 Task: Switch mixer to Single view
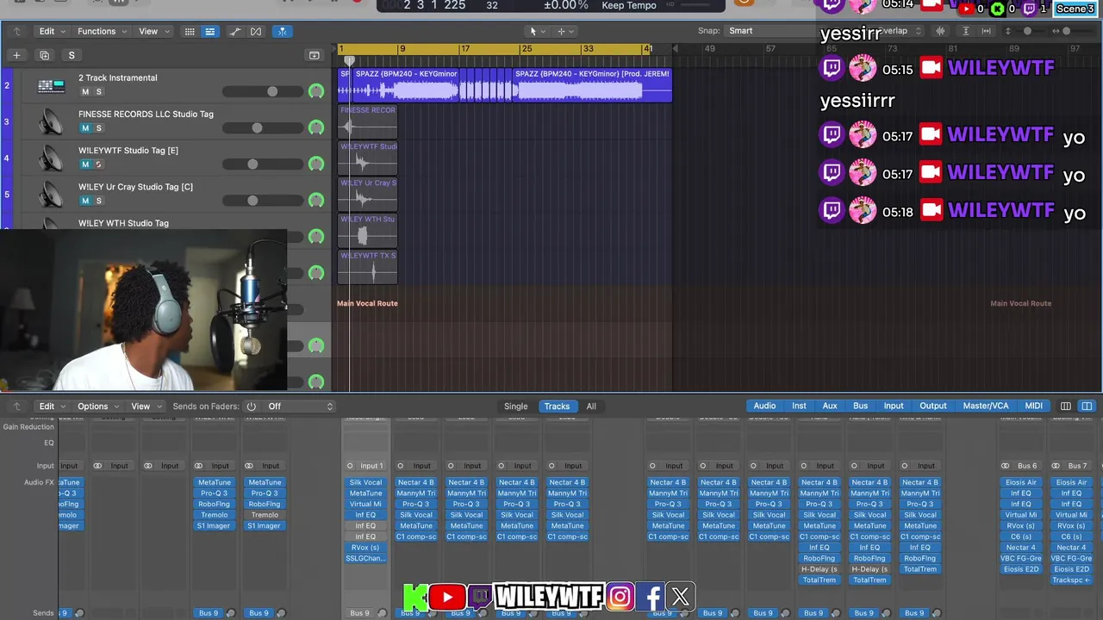515,406
